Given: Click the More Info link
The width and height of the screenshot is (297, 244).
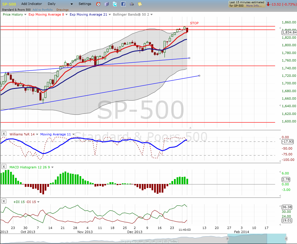Looking at the screenshot, I should click(x=254, y=6).
